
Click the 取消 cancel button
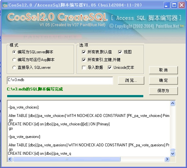[163, 70]
